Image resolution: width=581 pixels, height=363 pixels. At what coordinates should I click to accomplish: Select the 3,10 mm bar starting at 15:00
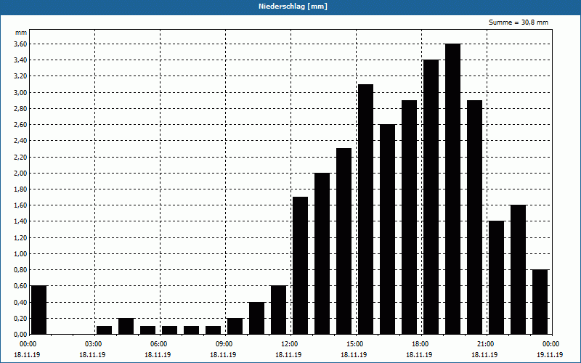(366, 209)
